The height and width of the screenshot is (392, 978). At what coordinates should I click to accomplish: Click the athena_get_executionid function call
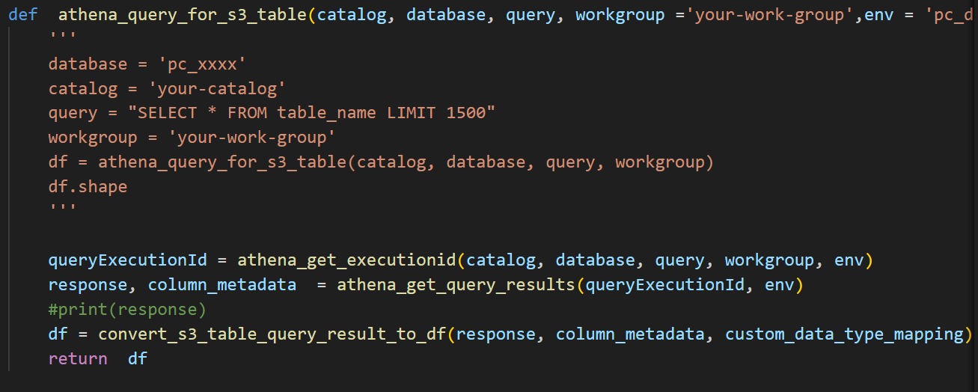pos(347,260)
